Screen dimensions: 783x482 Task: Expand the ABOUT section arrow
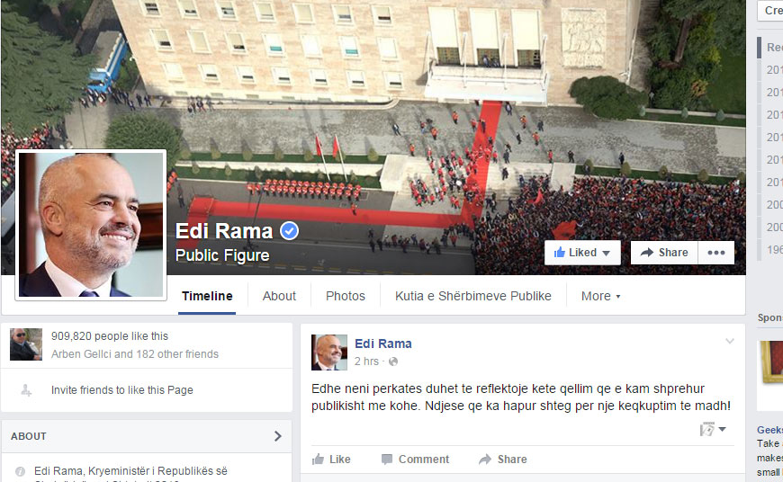point(277,436)
